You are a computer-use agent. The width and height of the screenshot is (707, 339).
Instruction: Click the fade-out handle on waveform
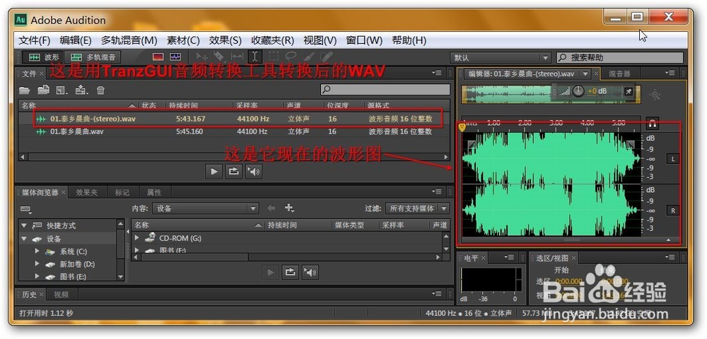click(631, 145)
